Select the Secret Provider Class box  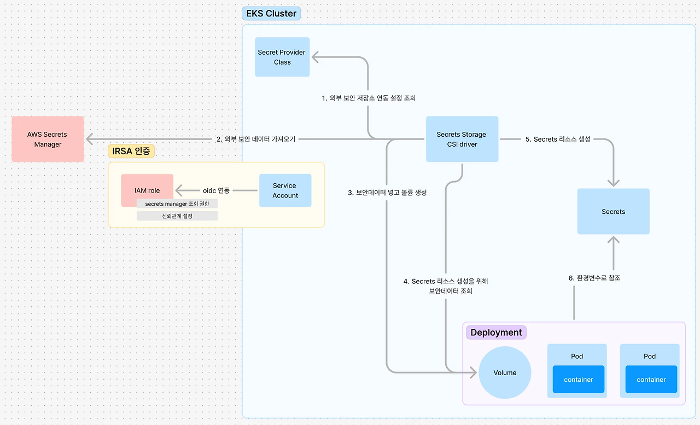click(282, 57)
